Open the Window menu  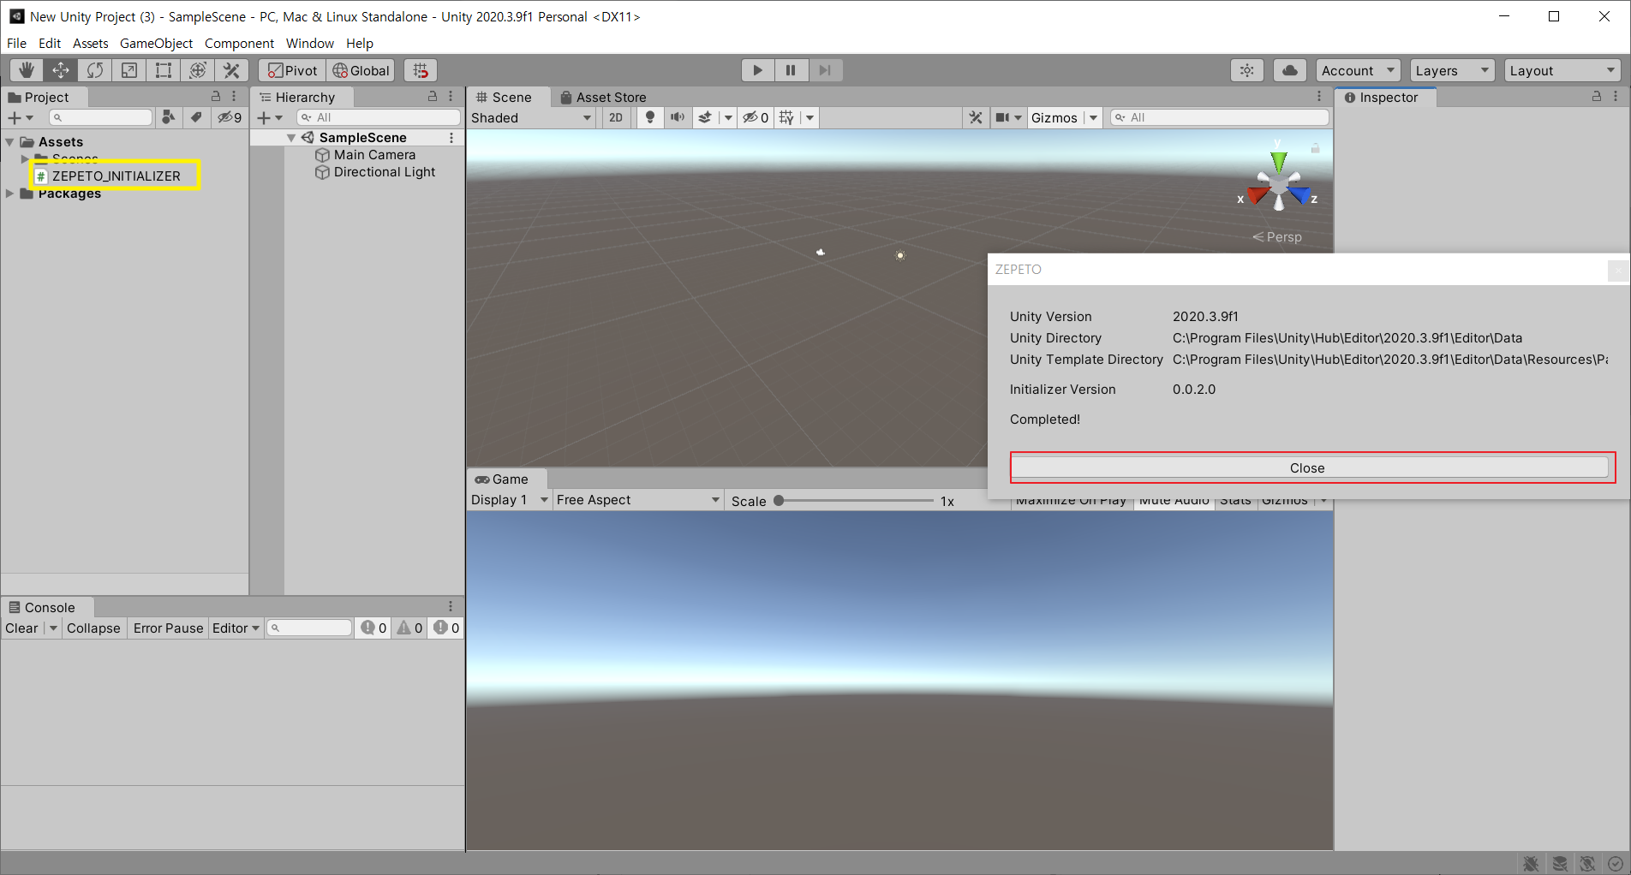[x=310, y=43]
